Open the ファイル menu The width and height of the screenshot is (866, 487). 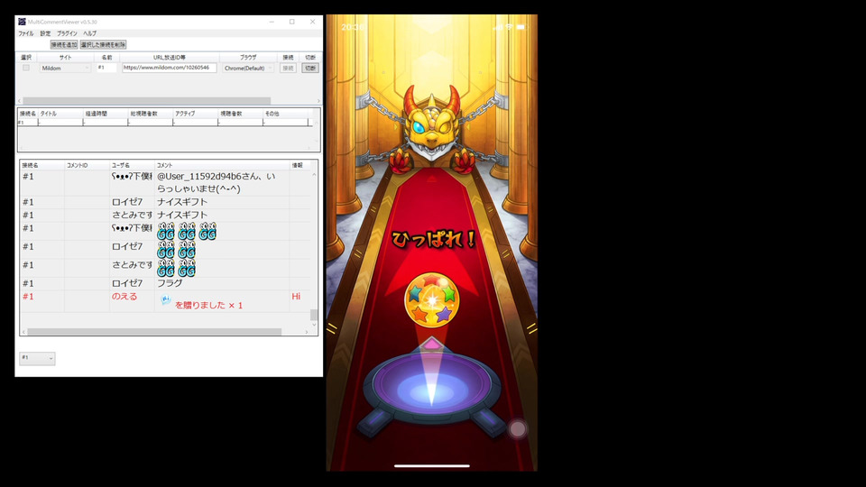pyautogui.click(x=26, y=33)
